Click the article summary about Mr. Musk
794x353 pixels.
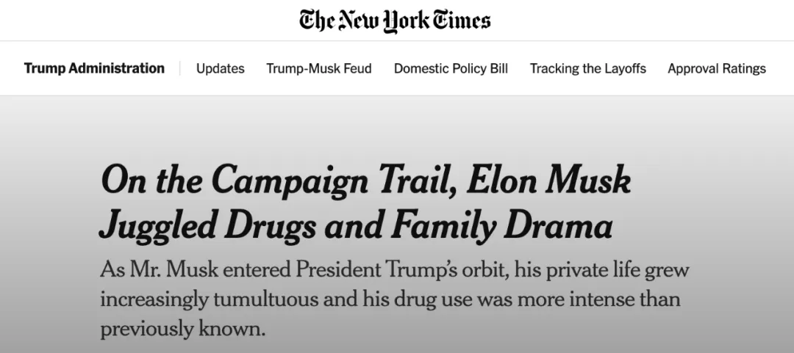point(395,299)
